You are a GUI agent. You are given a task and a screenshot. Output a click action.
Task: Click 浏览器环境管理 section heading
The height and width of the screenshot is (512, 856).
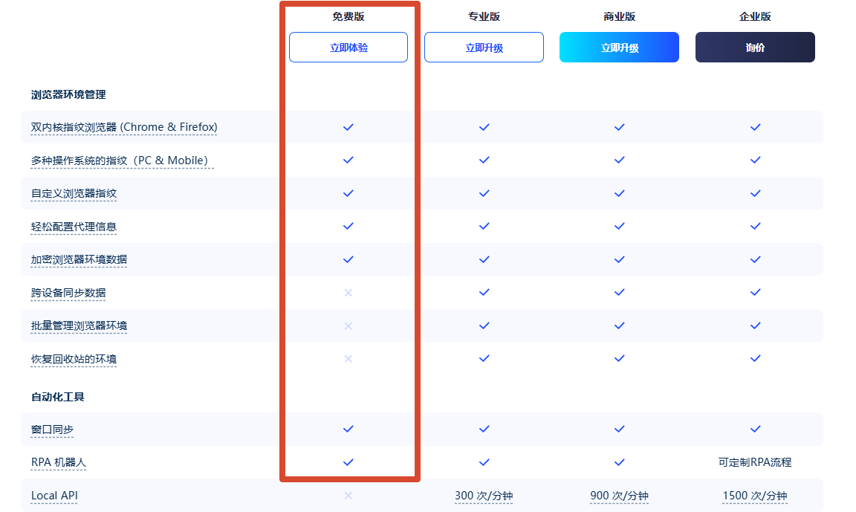click(x=68, y=94)
